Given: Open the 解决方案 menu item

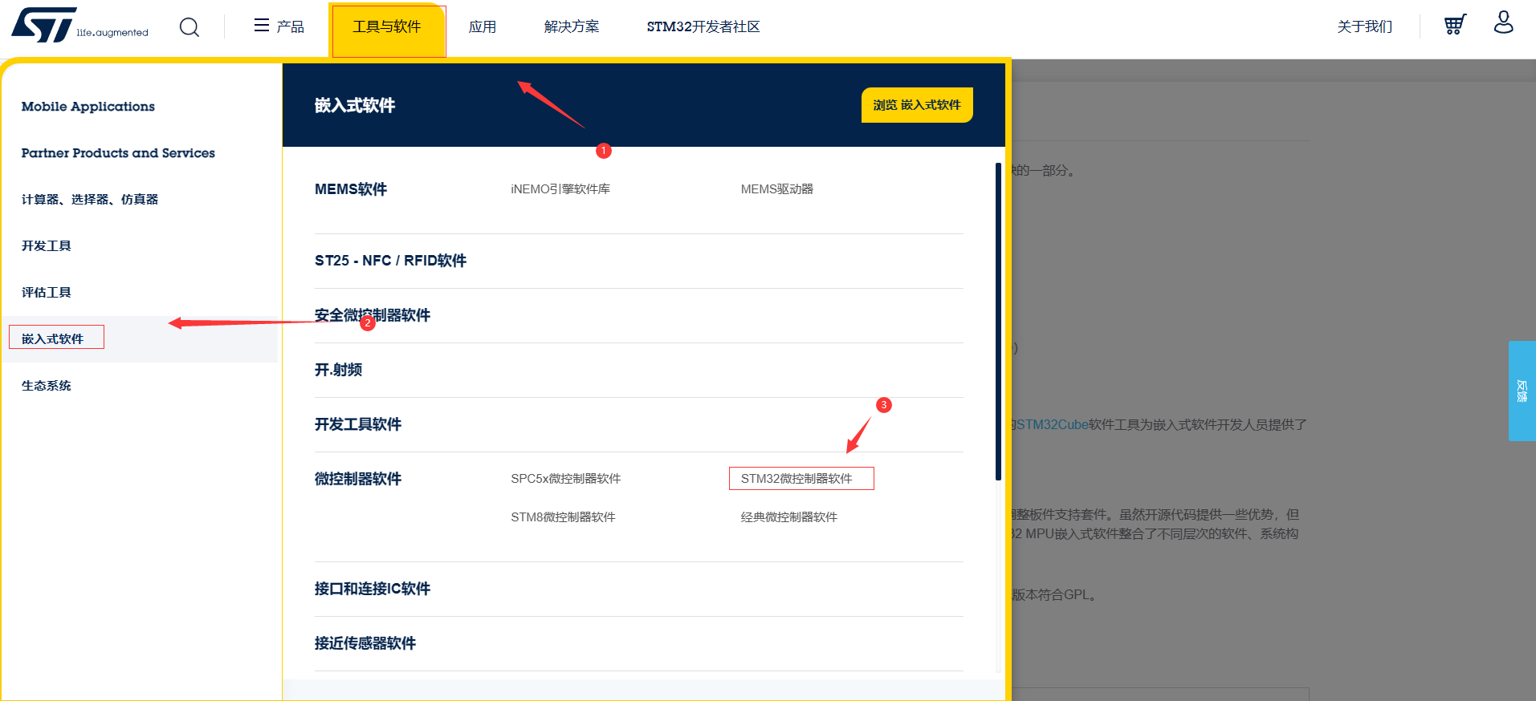Looking at the screenshot, I should 572,27.
